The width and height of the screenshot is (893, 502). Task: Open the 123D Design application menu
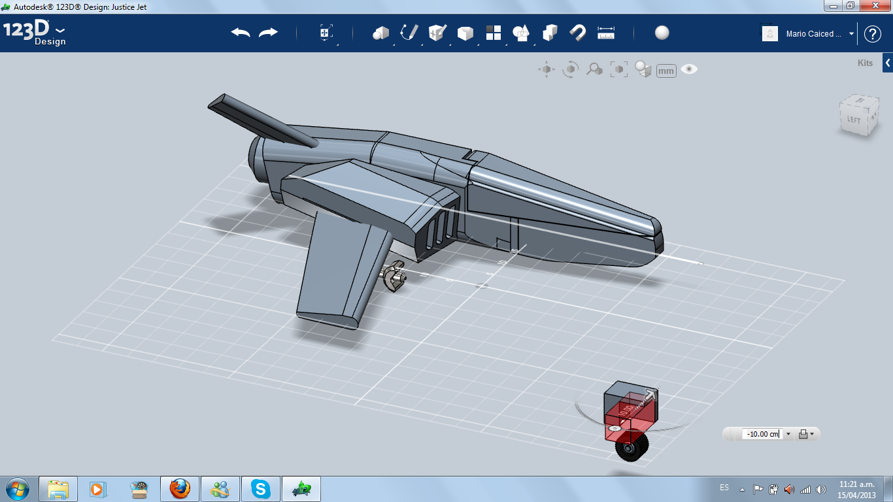coord(35,33)
